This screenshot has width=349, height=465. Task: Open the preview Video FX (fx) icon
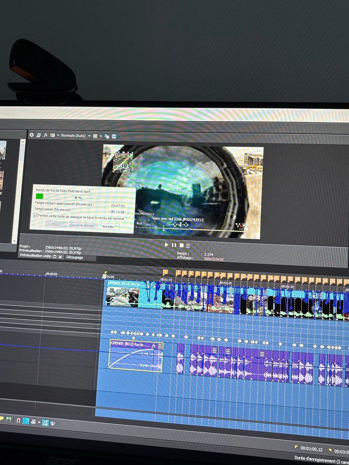click(46, 136)
